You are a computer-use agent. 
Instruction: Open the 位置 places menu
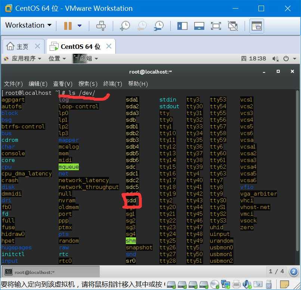click(x=57, y=59)
